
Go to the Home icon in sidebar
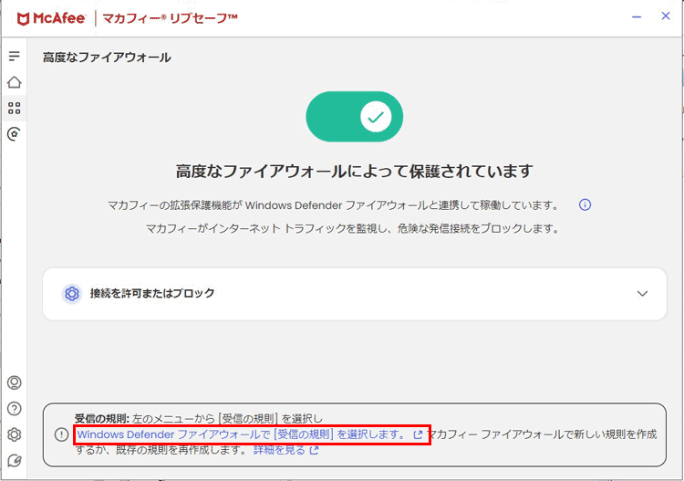pos(14,82)
